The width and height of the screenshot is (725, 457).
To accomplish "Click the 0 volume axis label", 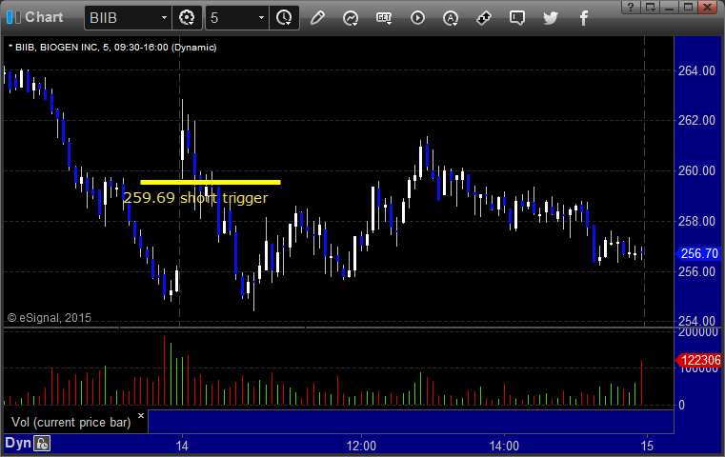I will 681,406.
